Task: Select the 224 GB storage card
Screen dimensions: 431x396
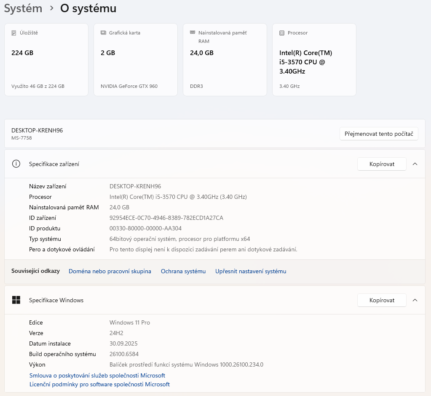Action: pyautogui.click(x=46, y=60)
